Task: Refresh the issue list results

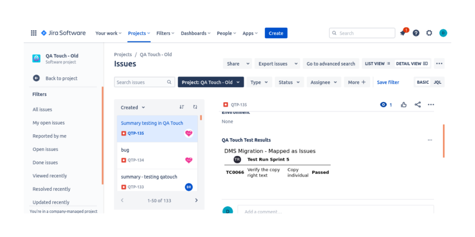Action: coord(195,107)
